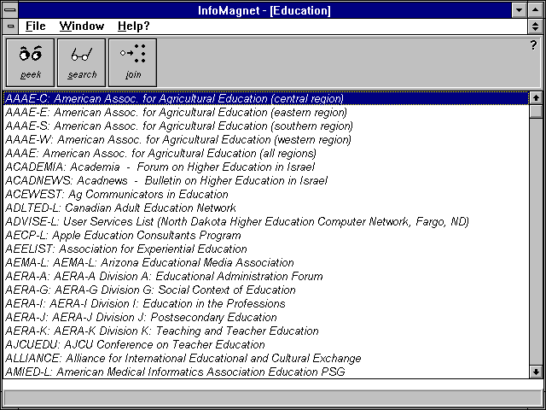
Task: Click the join dots toolbar icon
Action: pos(133,62)
